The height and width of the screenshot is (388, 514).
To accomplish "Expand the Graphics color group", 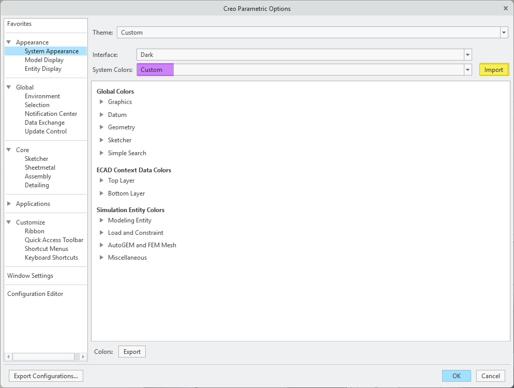I will (x=101, y=102).
